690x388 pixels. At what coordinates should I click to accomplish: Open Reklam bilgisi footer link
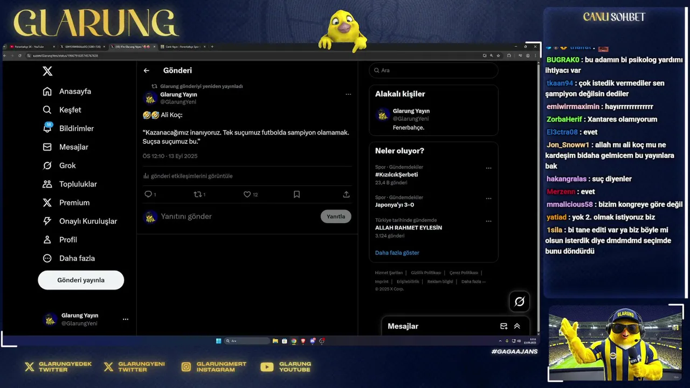[x=440, y=281]
